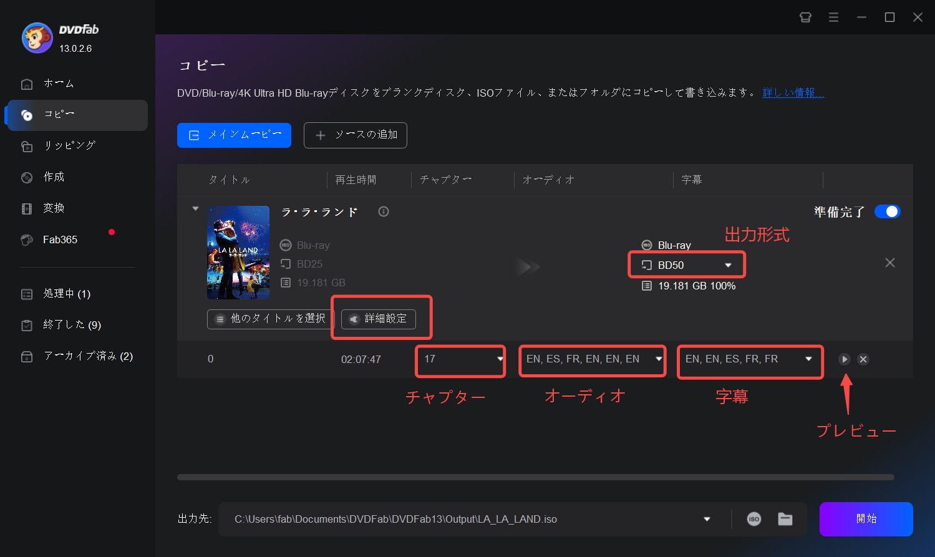Click the source size 19.181 GB text
The height and width of the screenshot is (557, 935).
[x=321, y=283]
